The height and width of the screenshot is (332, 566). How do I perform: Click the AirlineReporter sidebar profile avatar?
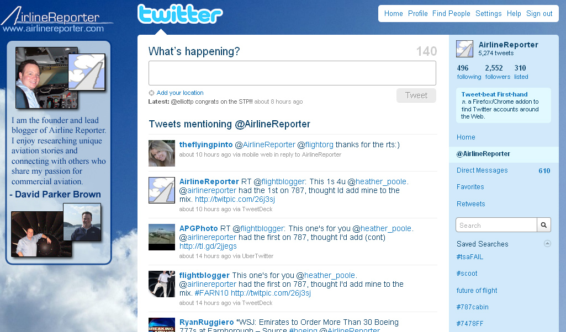click(464, 49)
